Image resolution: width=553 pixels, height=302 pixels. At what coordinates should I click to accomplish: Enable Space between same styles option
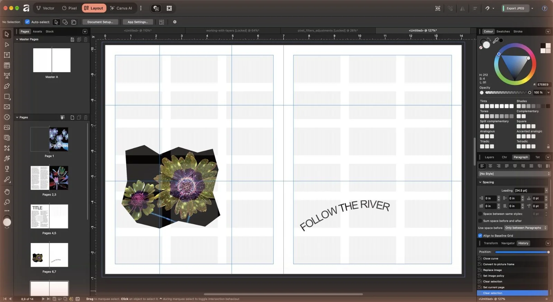pos(480,214)
